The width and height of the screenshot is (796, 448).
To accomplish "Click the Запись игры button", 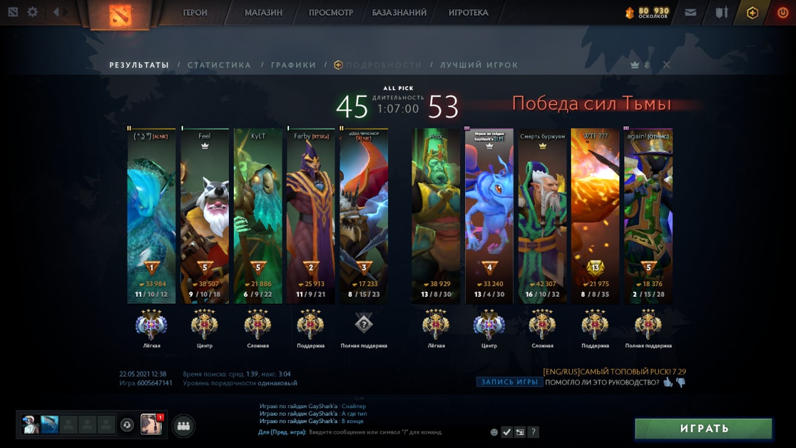I will [509, 382].
